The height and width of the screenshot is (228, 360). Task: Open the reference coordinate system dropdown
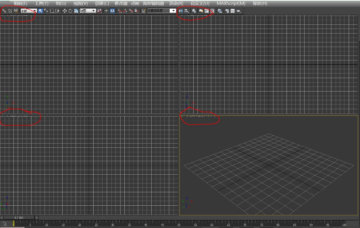[87, 11]
